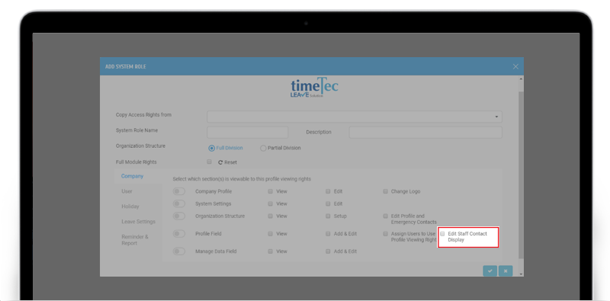
Task: Confirm with the checkmark save button
Action: pos(490,271)
